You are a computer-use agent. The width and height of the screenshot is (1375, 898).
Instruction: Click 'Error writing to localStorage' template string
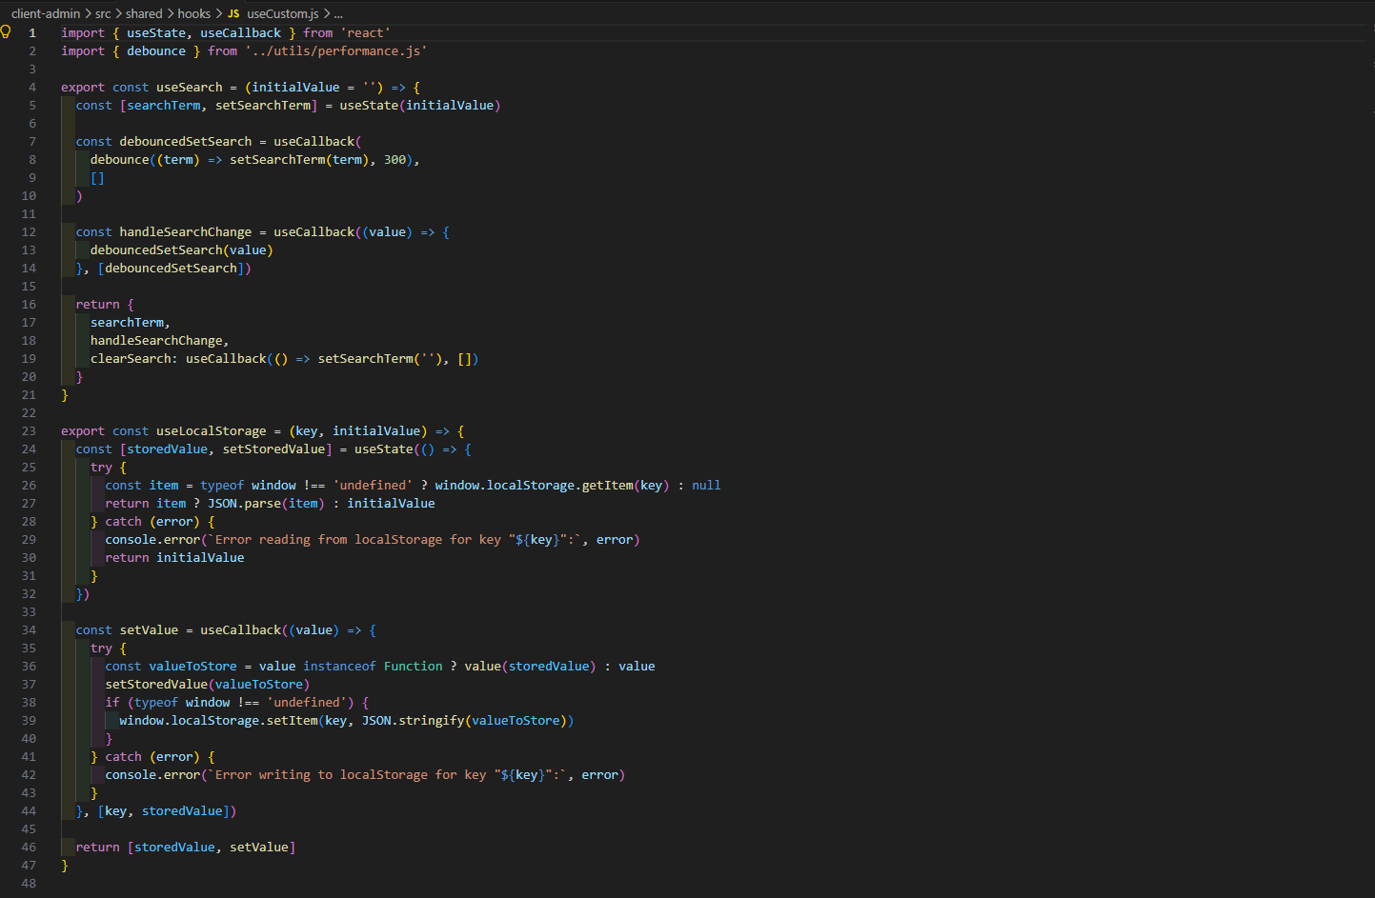click(x=388, y=774)
